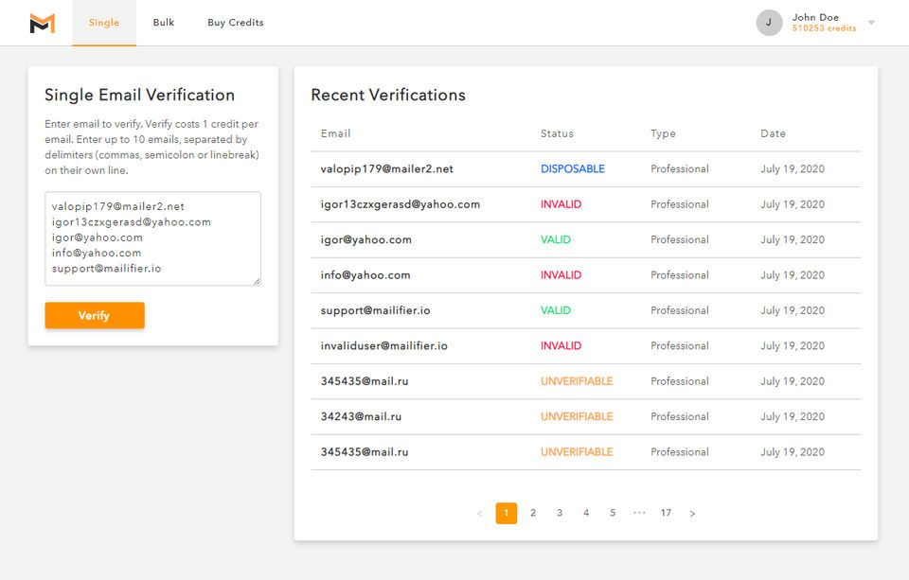Viewport: 909px width, 580px height.
Task: Go to the previous page arrow
Action: point(479,514)
